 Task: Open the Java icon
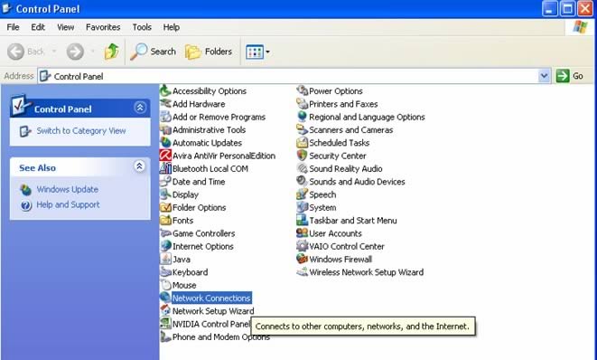coord(165,260)
